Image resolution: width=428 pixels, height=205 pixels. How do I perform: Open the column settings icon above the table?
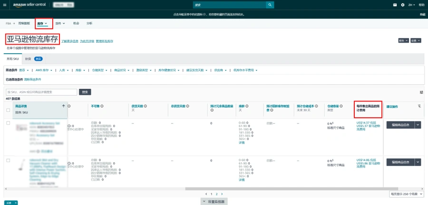421,92
